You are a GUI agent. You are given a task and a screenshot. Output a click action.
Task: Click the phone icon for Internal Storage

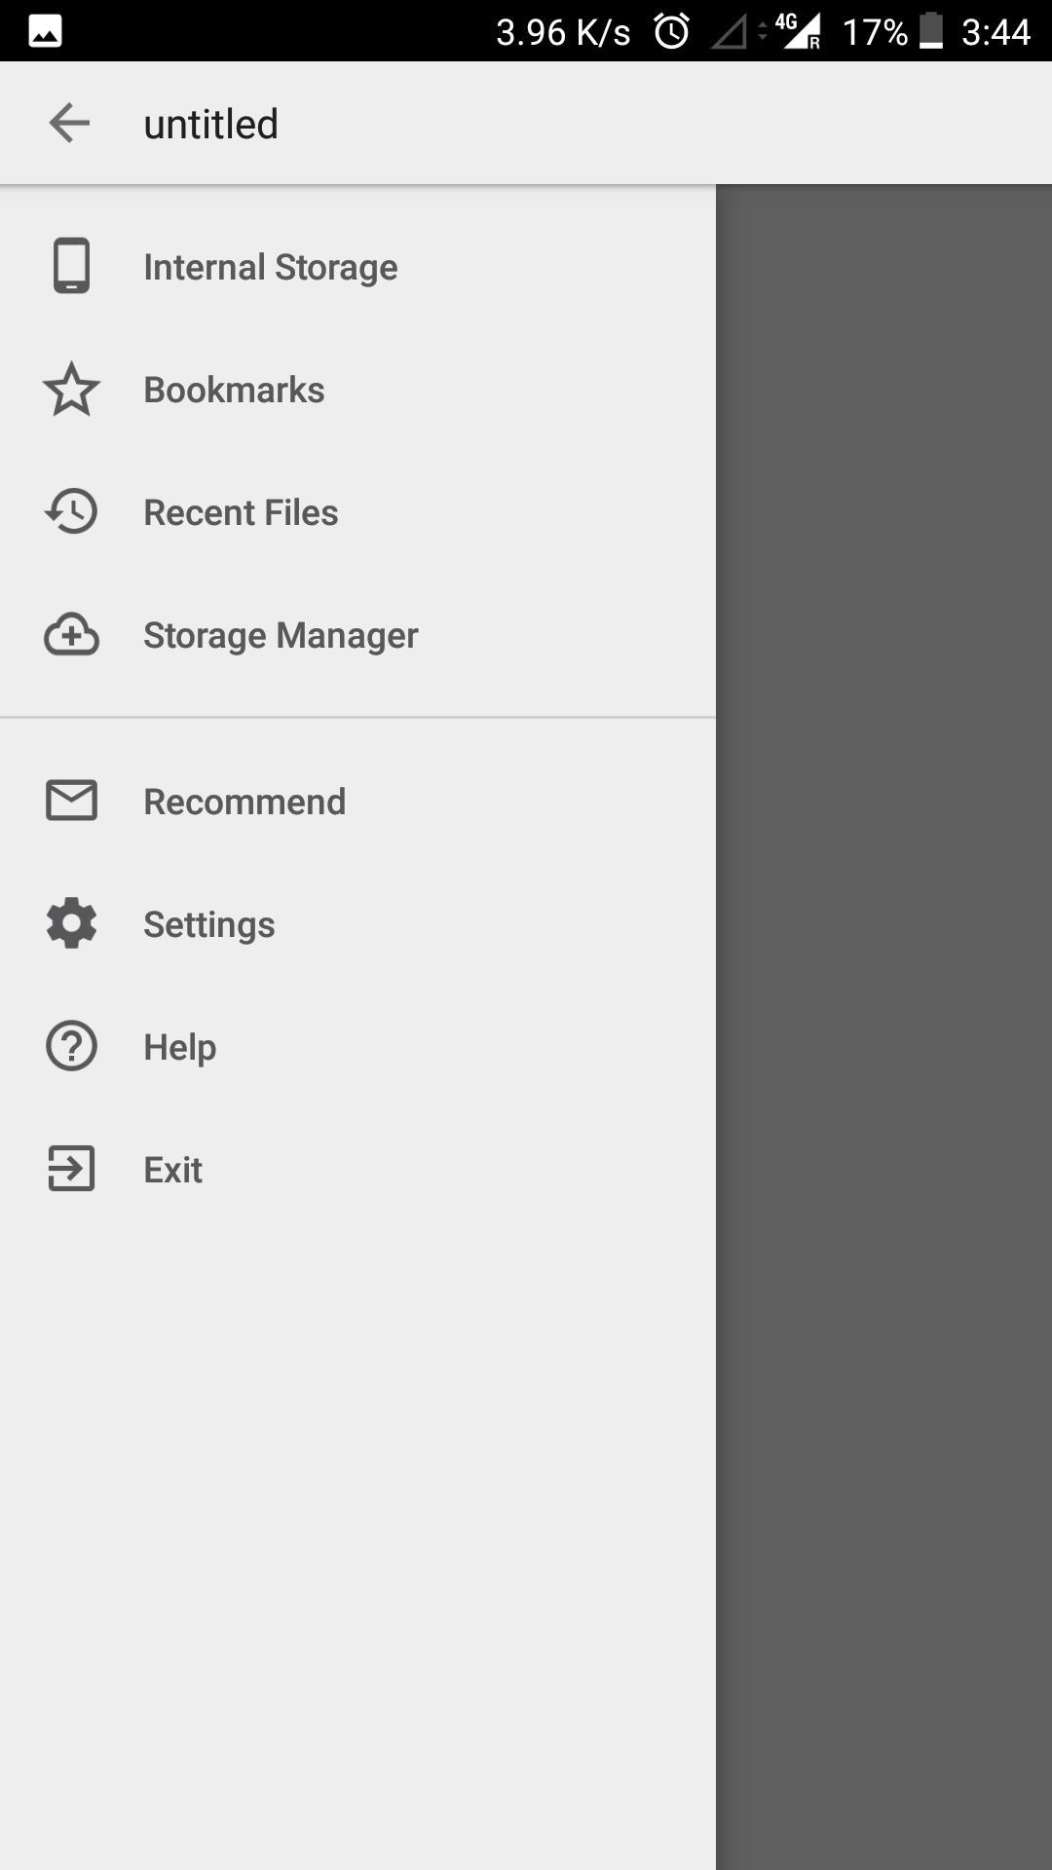pos(71,266)
